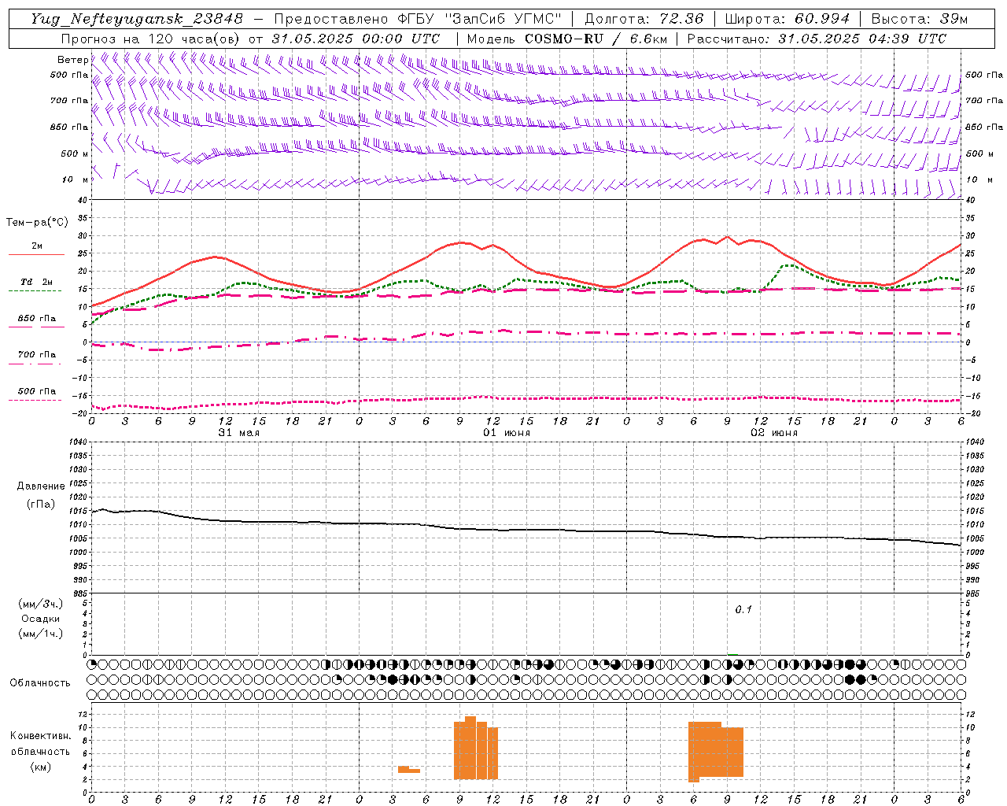Click the '(гПа)' pressure unit label
The image size is (1007, 806).
41,505
